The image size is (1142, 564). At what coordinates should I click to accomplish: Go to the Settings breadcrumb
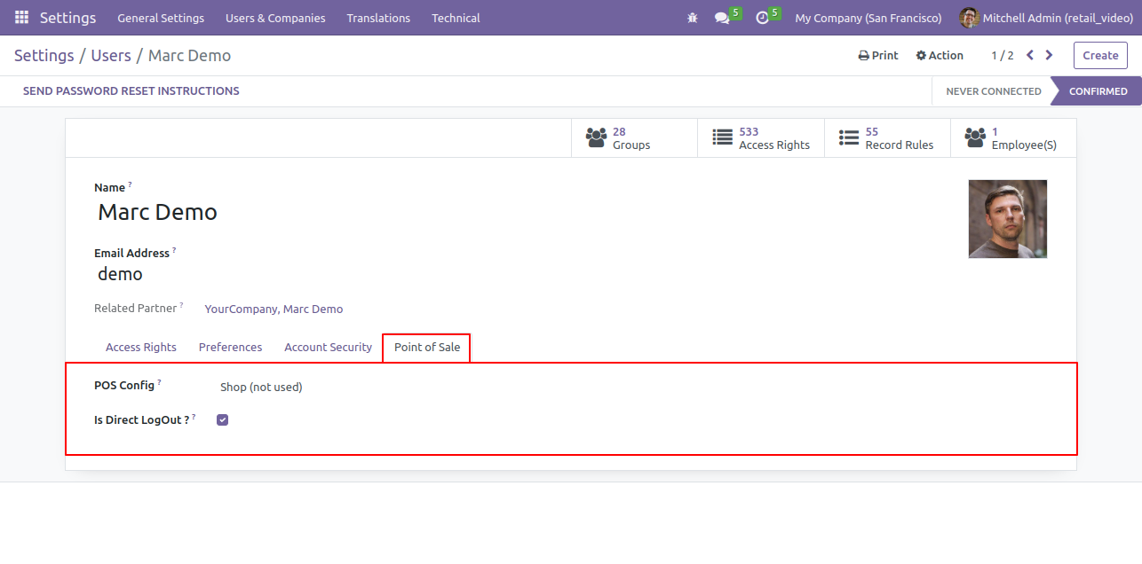point(44,55)
